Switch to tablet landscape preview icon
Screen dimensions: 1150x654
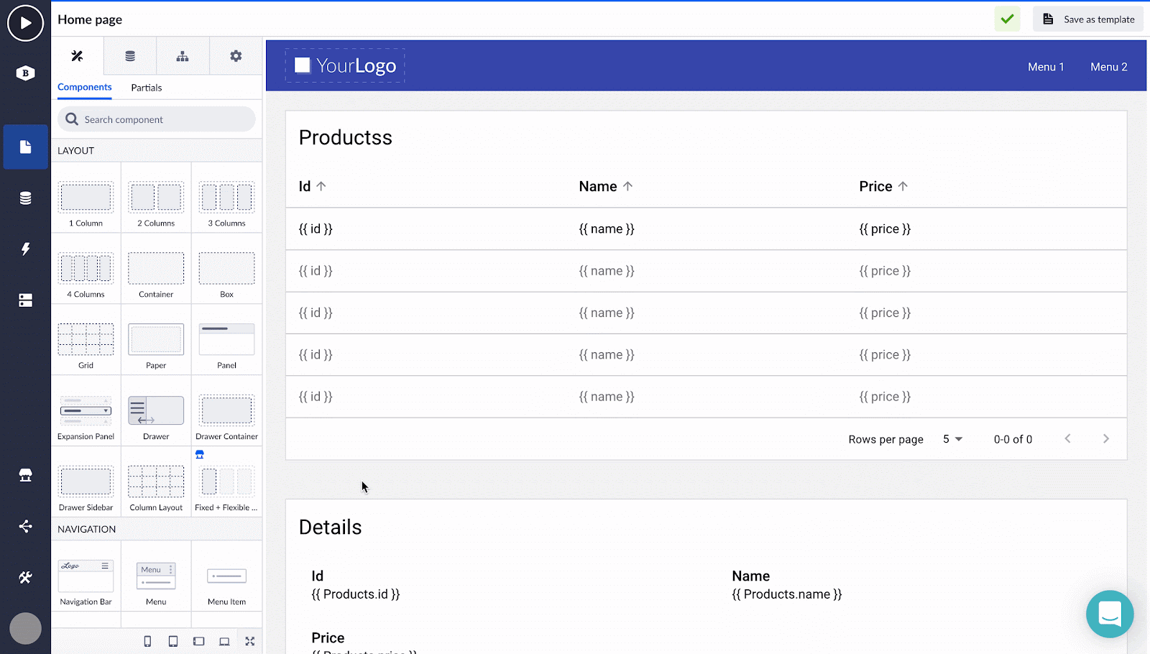199,641
